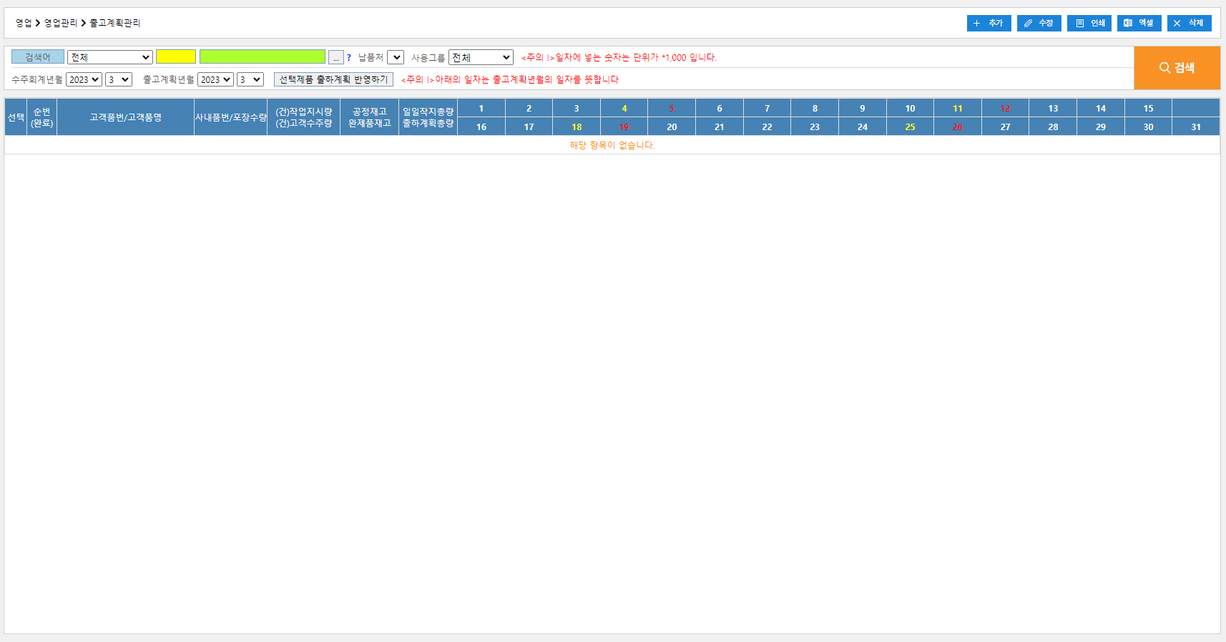The height and width of the screenshot is (642, 1226).
Task: Click 선택제품 출하계획 반영하기 button
Action: pyautogui.click(x=333, y=79)
